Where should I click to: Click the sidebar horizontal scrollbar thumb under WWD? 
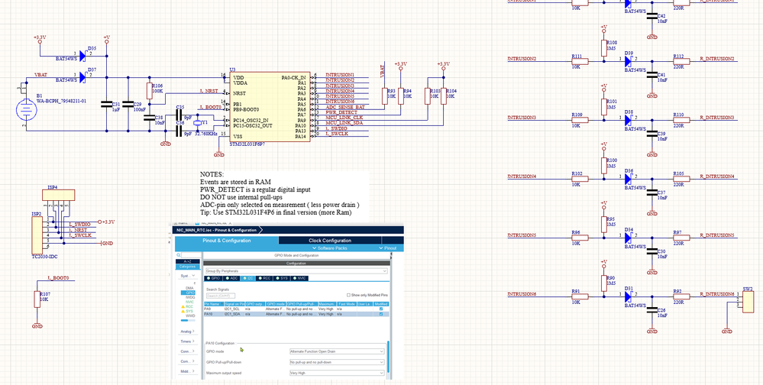point(184,320)
